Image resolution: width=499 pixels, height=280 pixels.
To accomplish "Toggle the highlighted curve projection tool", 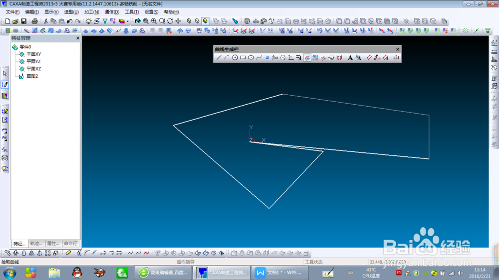I will [307, 57].
